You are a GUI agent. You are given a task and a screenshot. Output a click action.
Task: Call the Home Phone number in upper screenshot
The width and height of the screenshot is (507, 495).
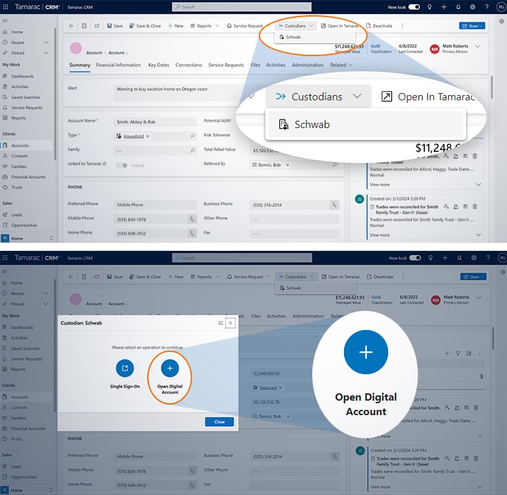tap(192, 233)
